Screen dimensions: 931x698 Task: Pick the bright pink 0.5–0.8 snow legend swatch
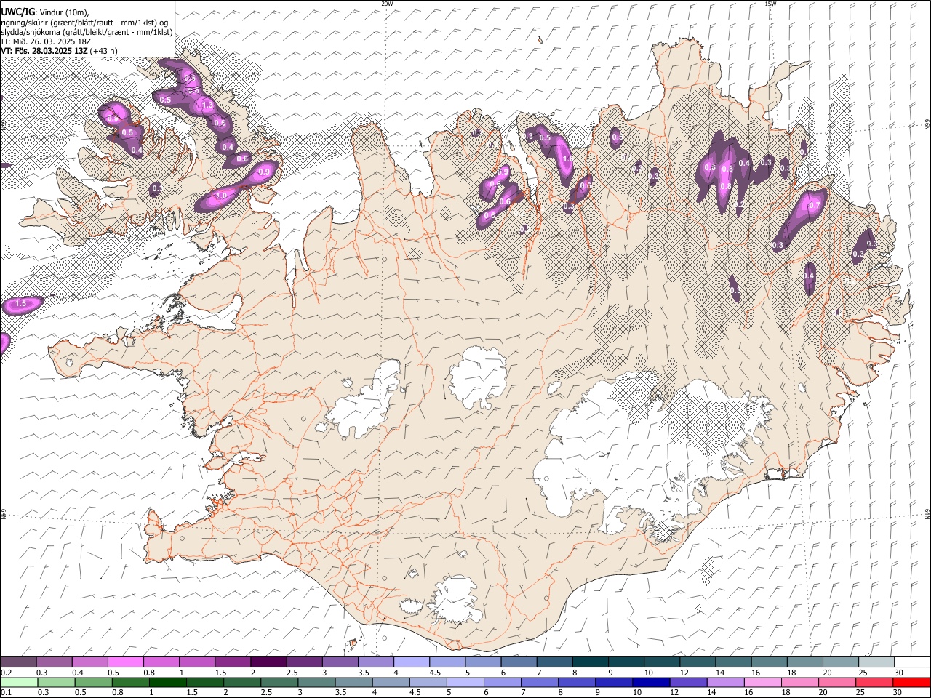click(x=125, y=662)
